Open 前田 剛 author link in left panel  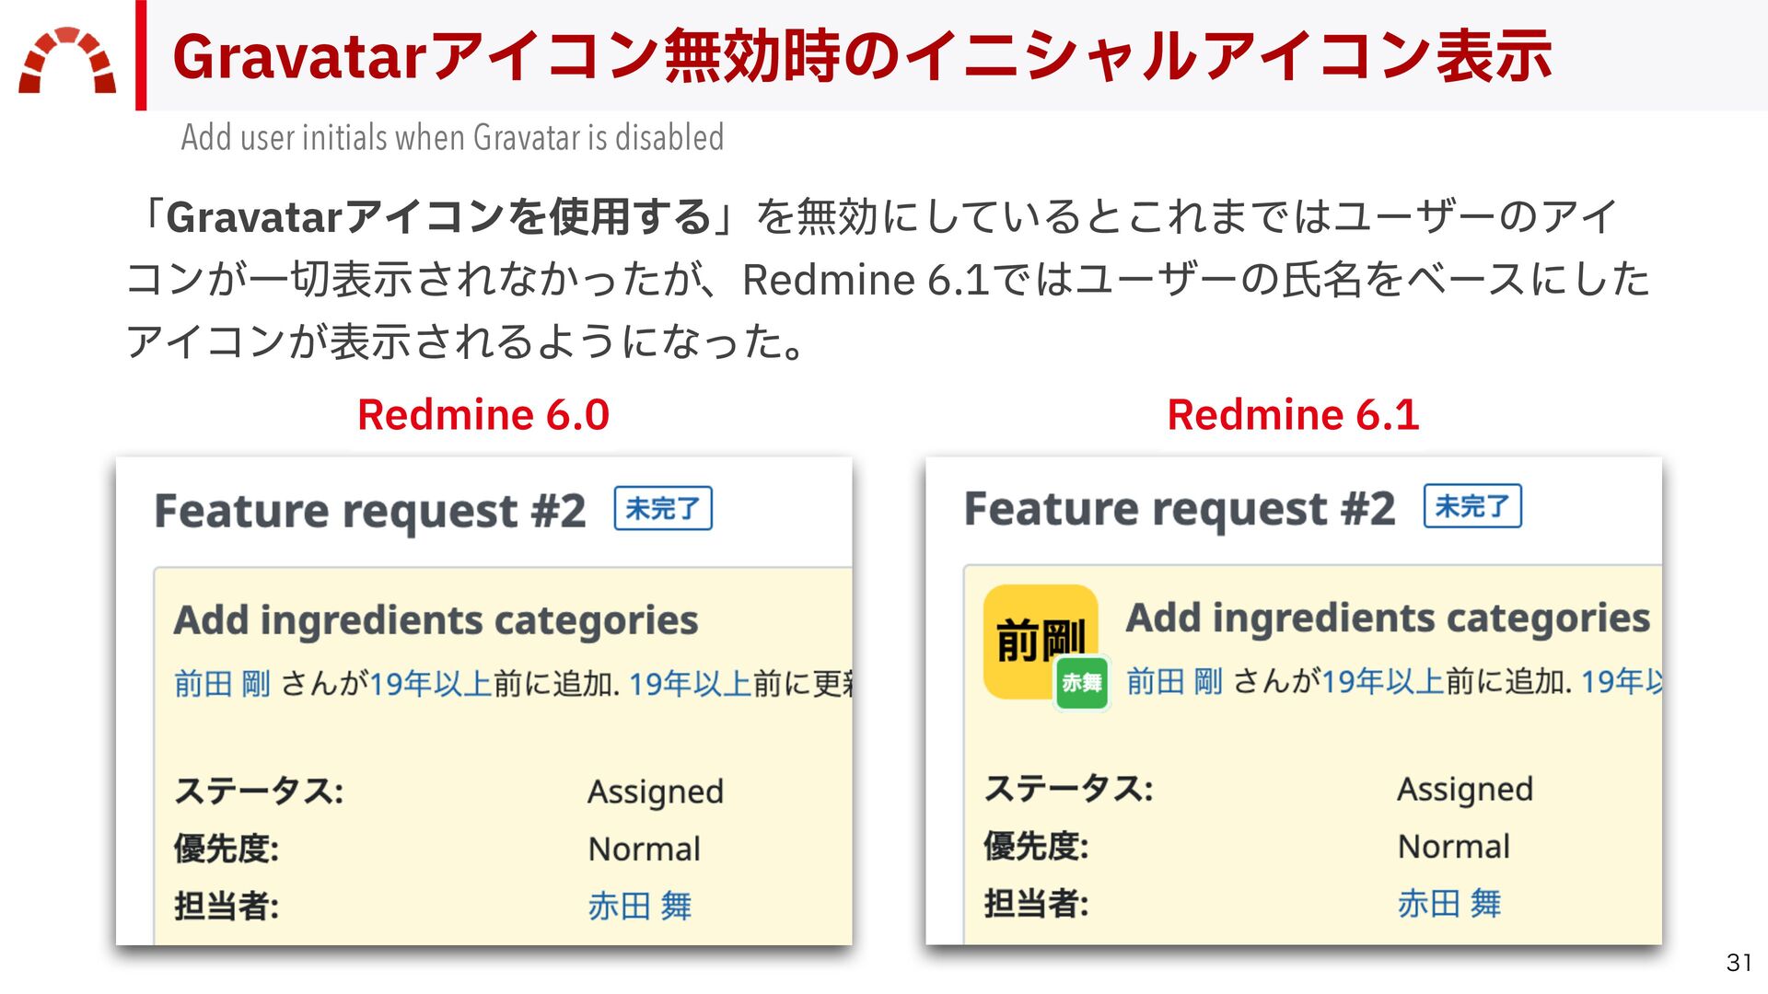(x=222, y=684)
